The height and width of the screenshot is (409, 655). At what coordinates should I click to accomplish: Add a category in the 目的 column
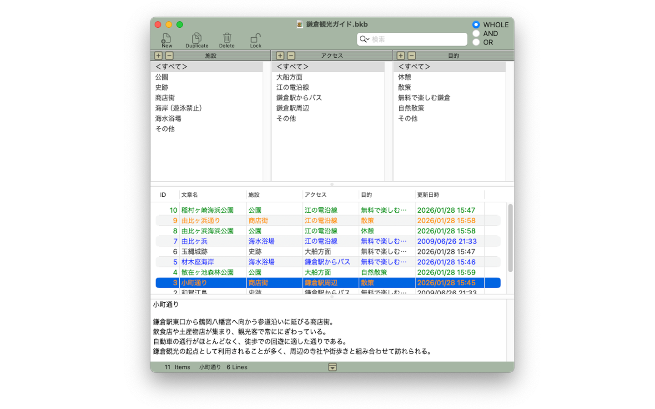tap(401, 55)
